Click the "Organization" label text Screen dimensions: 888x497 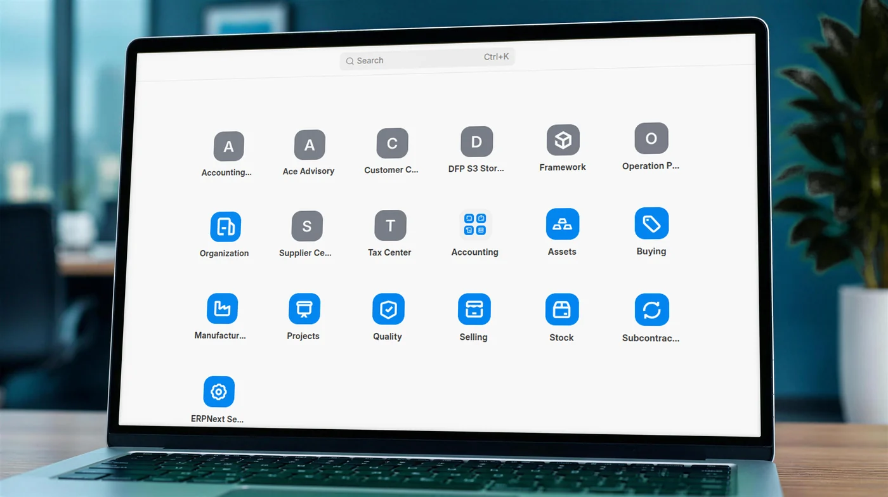pos(224,254)
